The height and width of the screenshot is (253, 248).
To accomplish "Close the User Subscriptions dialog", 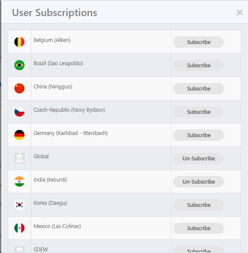I will (240, 12).
